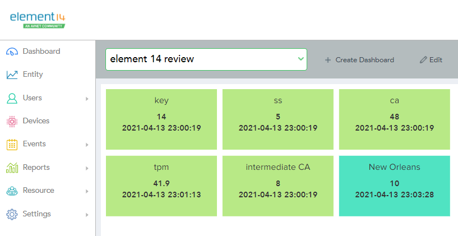Viewport: 458px width, 236px height.
Task: Click the value 8 in intermediate CA widget
Action: click(x=278, y=183)
